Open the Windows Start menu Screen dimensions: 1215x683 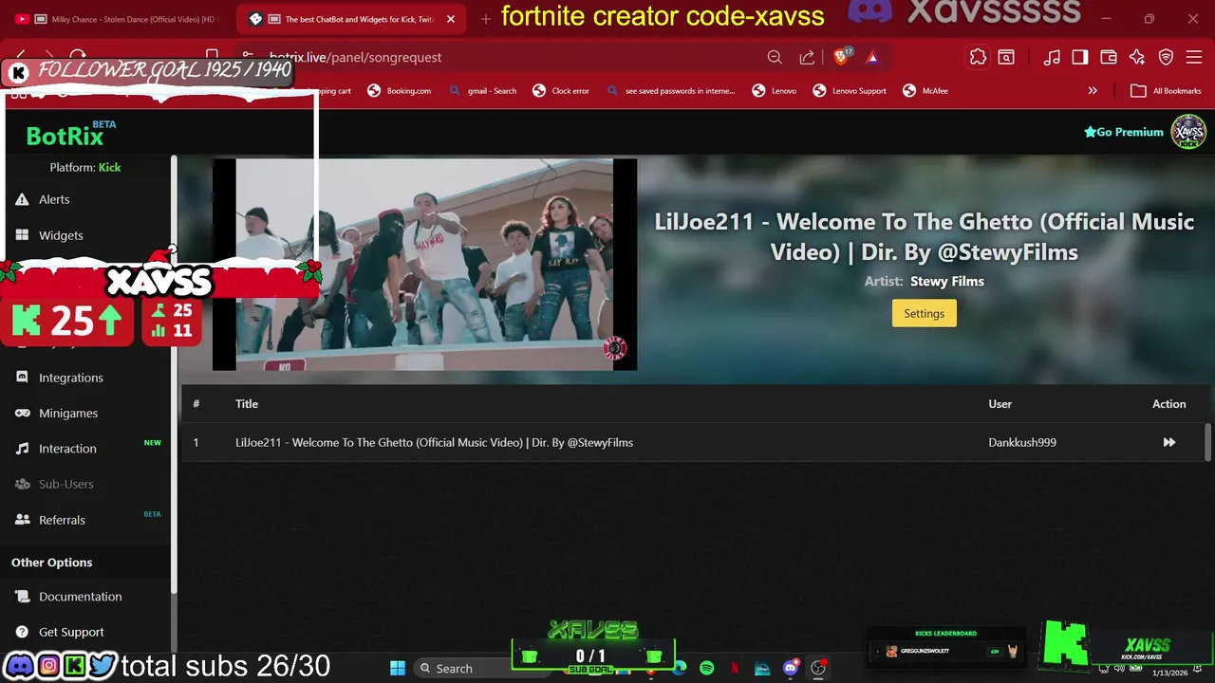click(x=398, y=668)
